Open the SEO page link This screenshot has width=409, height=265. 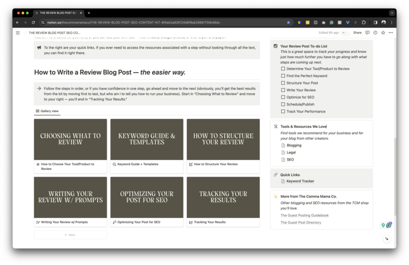point(290,160)
